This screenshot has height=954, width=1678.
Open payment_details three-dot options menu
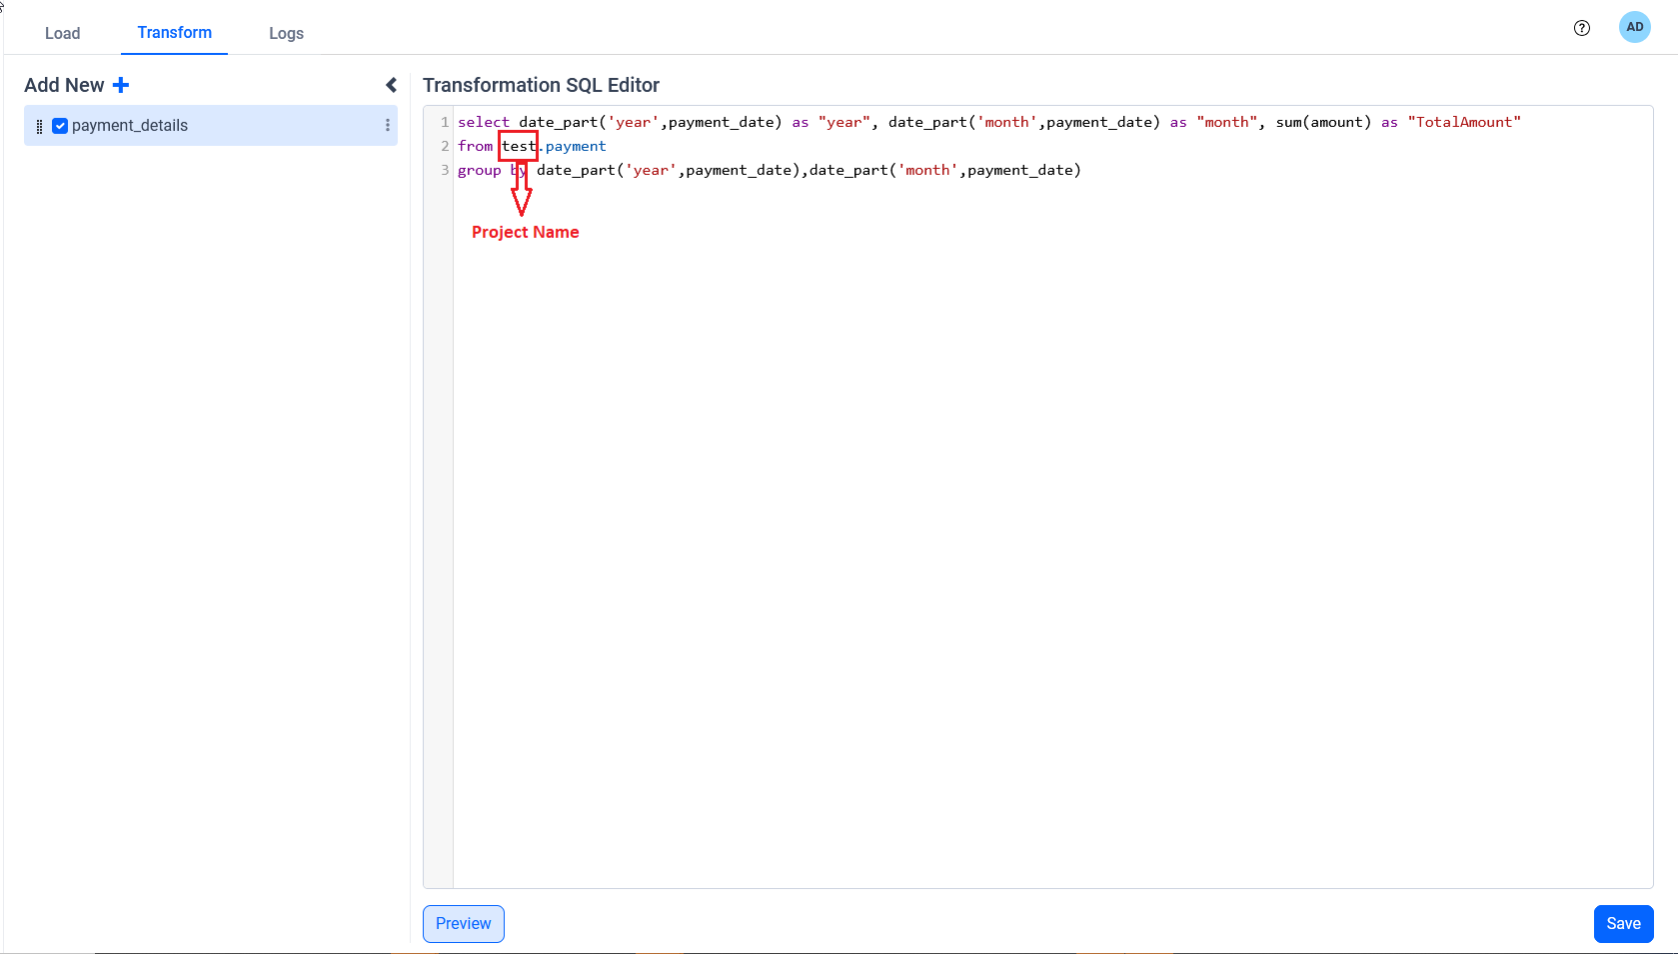click(x=388, y=126)
